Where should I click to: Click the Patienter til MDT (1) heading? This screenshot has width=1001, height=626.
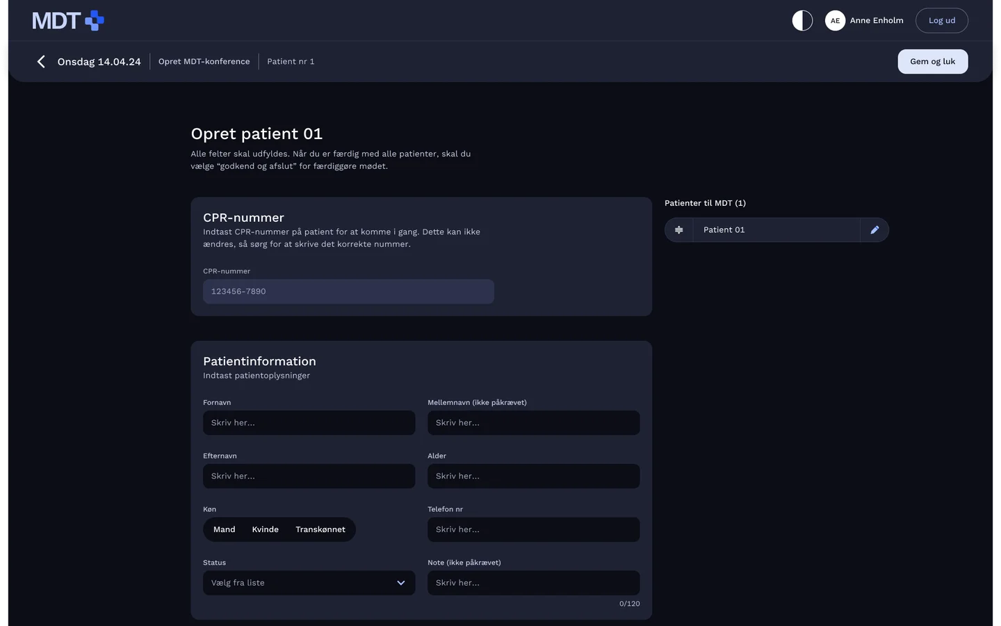705,203
